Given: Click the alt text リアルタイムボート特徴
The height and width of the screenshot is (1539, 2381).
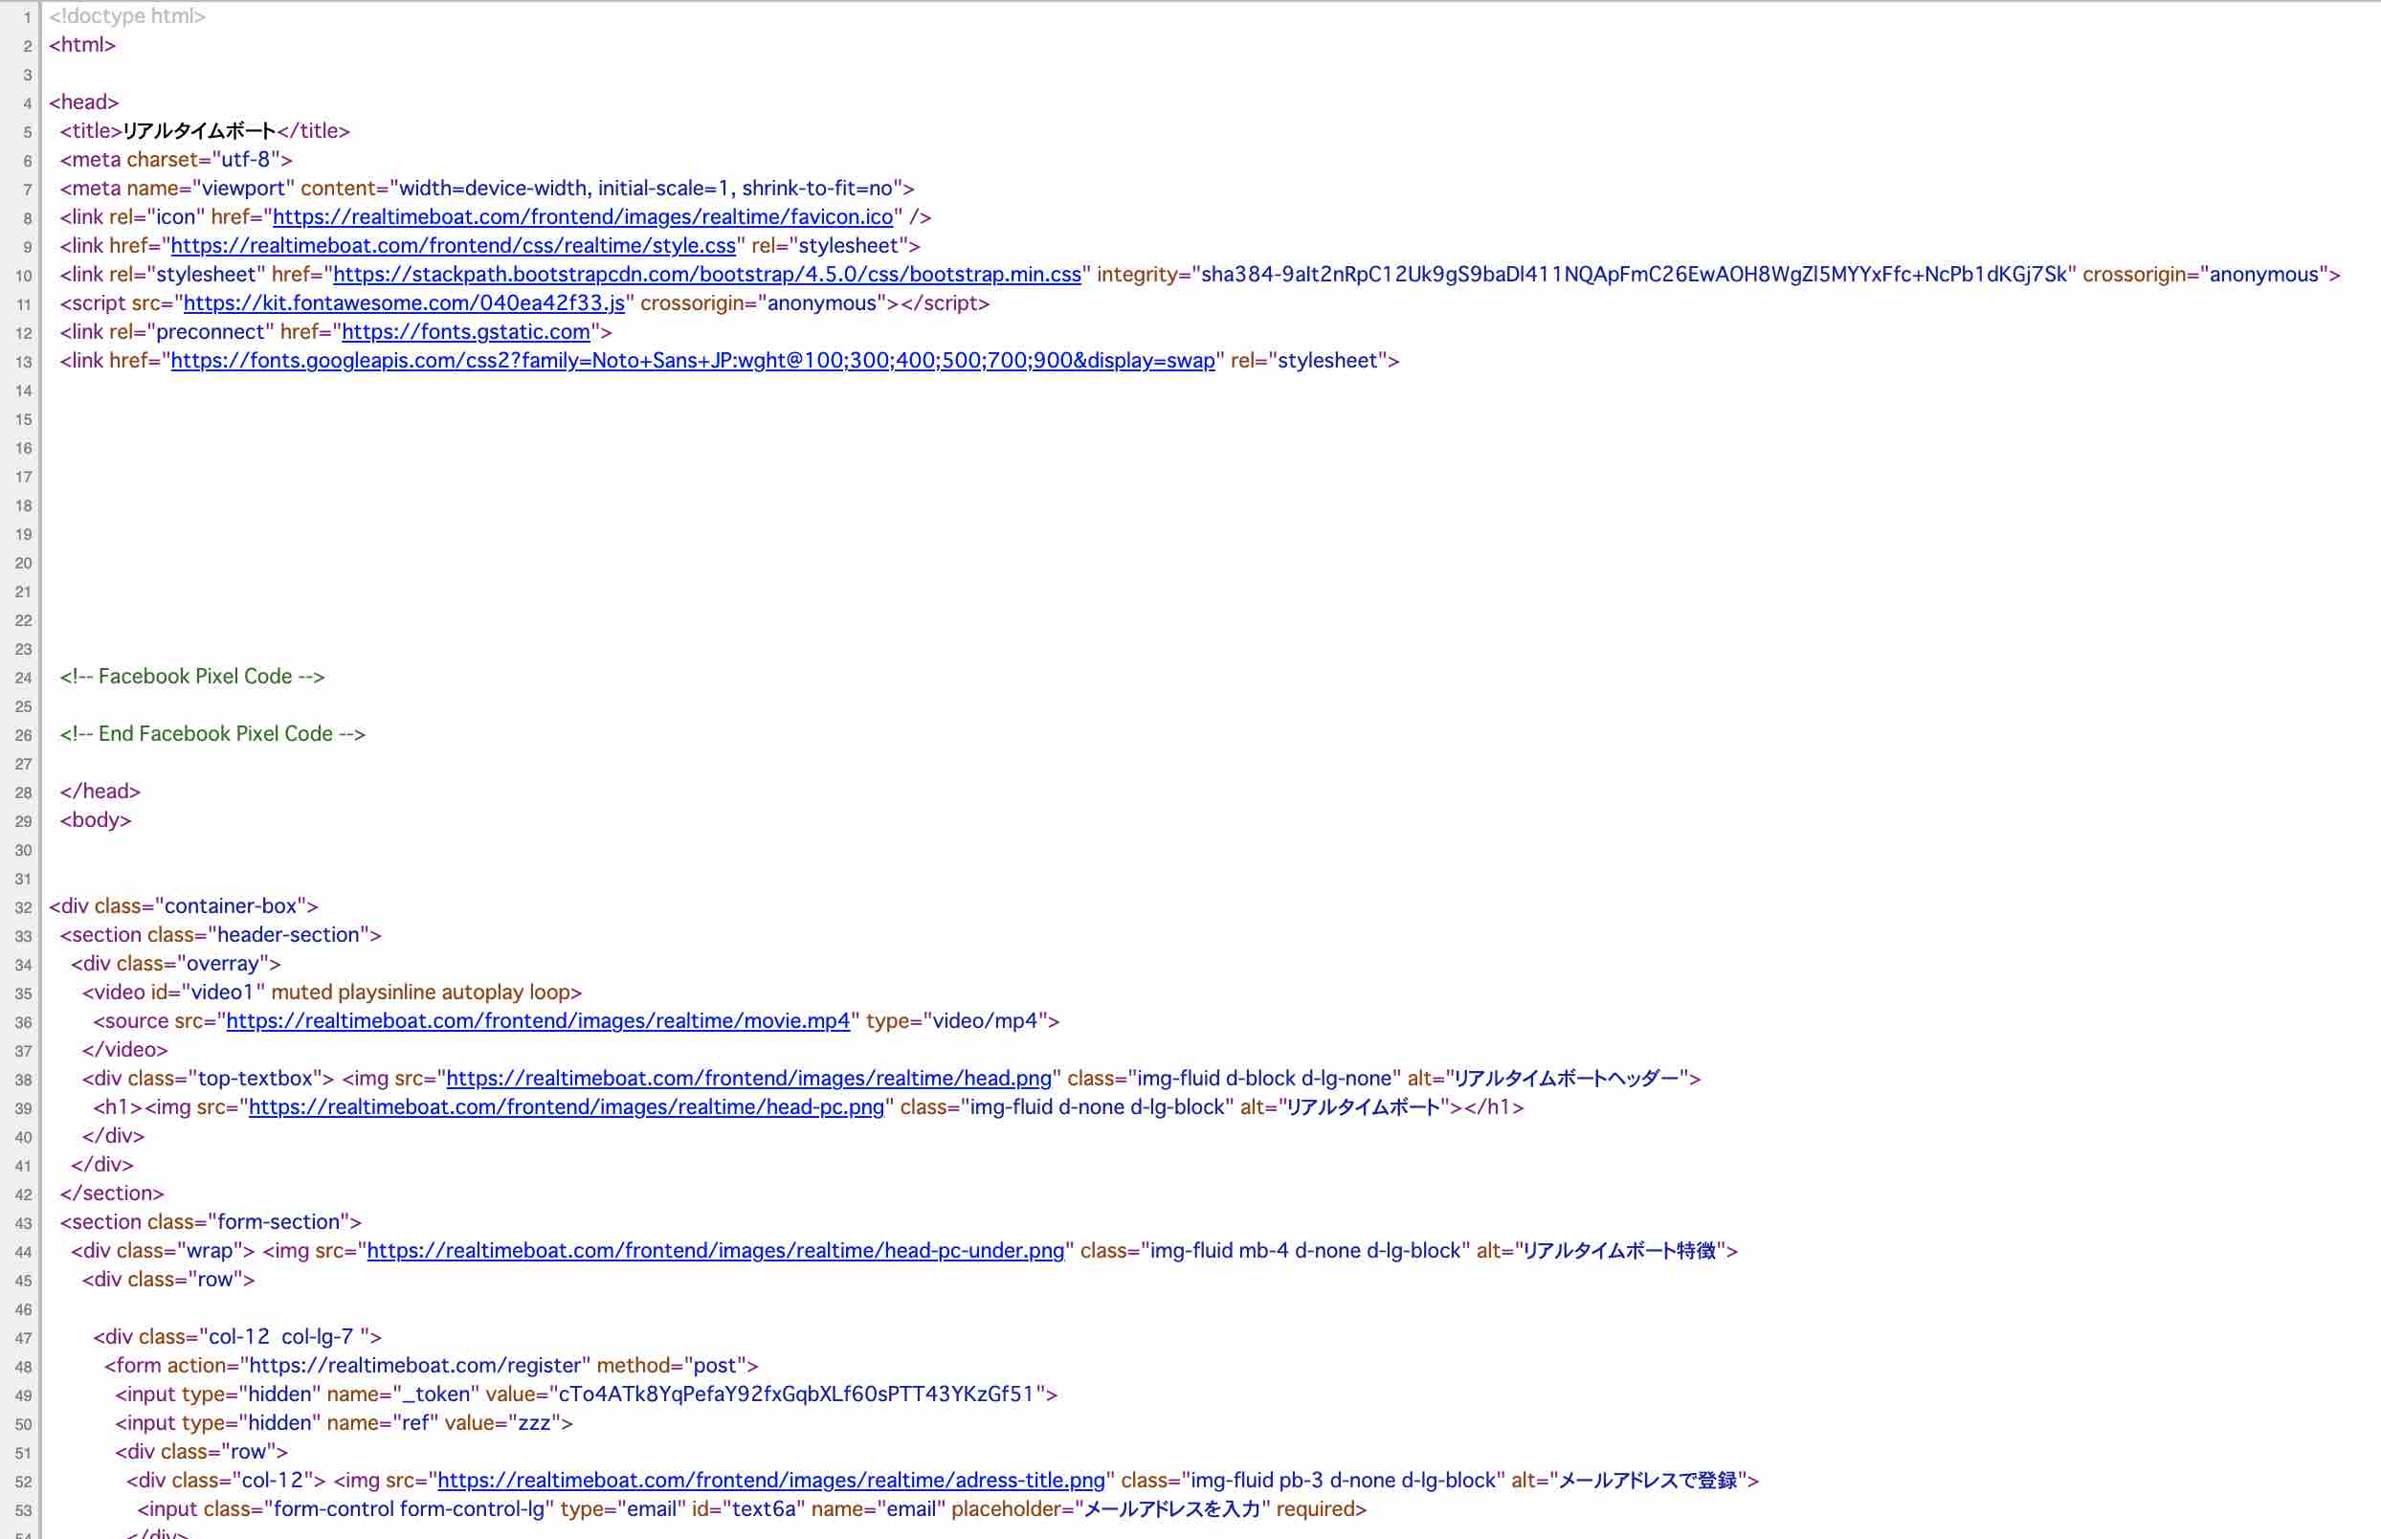Looking at the screenshot, I should [x=1620, y=1251].
